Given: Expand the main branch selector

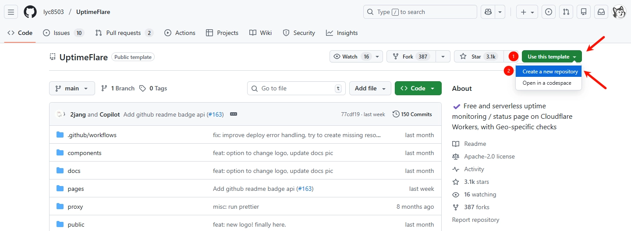Looking at the screenshot, I should click(72, 88).
